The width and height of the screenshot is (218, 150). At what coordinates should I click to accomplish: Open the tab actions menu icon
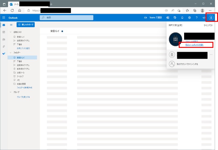[4, 4]
